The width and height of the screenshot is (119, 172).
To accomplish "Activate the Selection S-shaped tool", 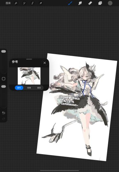I will (32, 3).
